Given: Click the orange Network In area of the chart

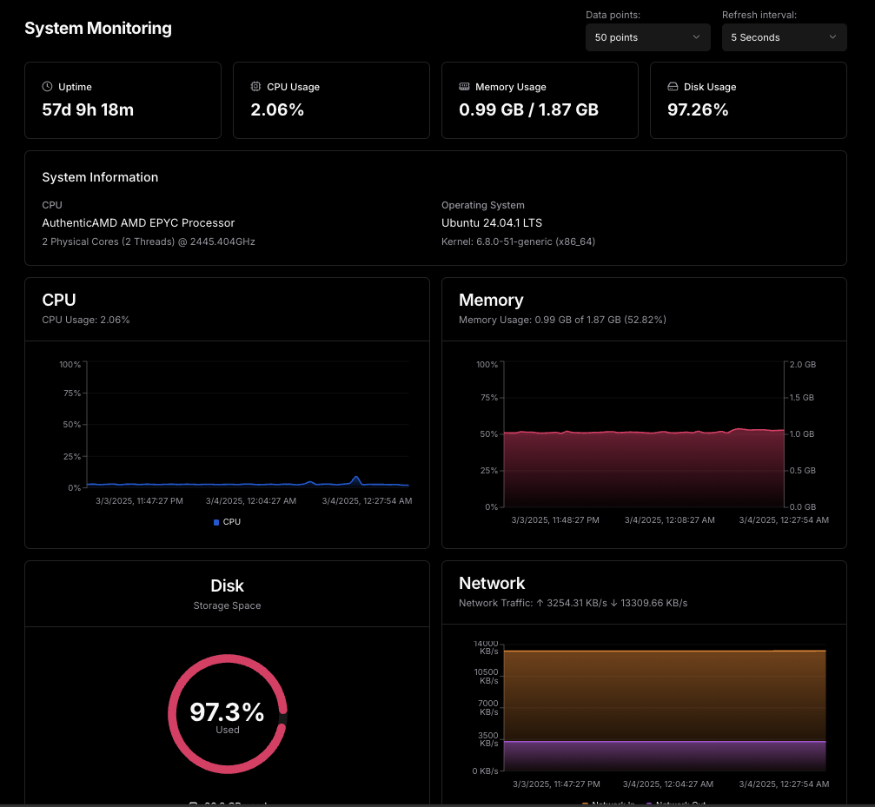Looking at the screenshot, I should (x=665, y=696).
